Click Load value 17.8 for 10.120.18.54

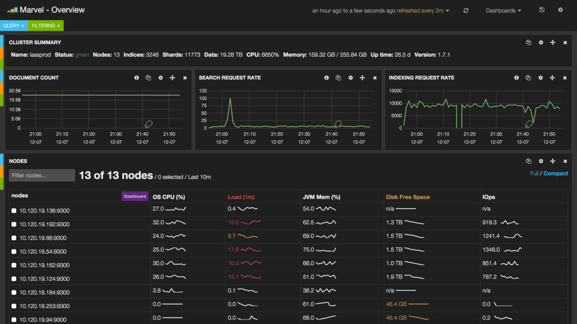coord(233,249)
